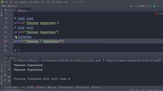This screenshot has width=163, height=91.
Task: Click cursor position 13:28 in status bar
Action: (131, 90)
